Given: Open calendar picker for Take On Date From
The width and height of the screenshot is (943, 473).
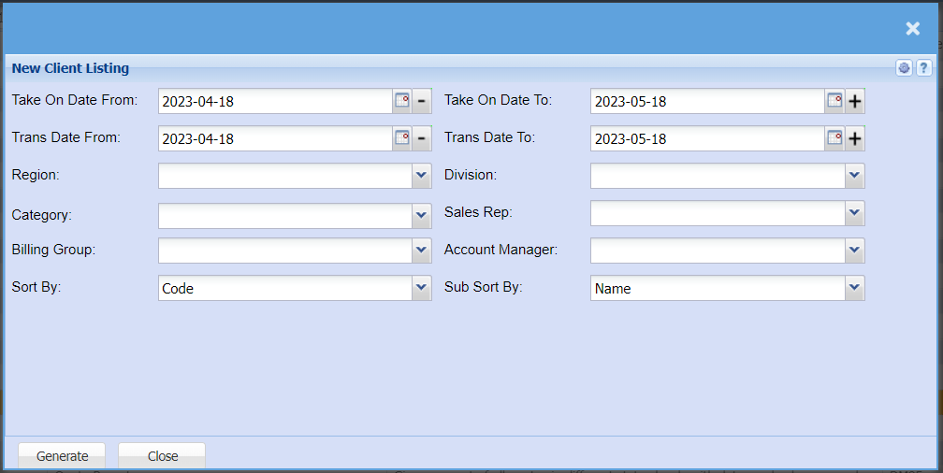Looking at the screenshot, I should tap(402, 101).
